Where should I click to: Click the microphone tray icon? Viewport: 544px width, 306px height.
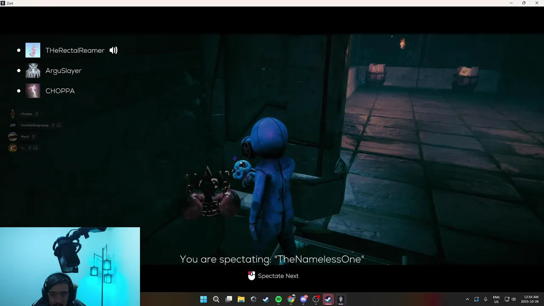click(x=485, y=299)
